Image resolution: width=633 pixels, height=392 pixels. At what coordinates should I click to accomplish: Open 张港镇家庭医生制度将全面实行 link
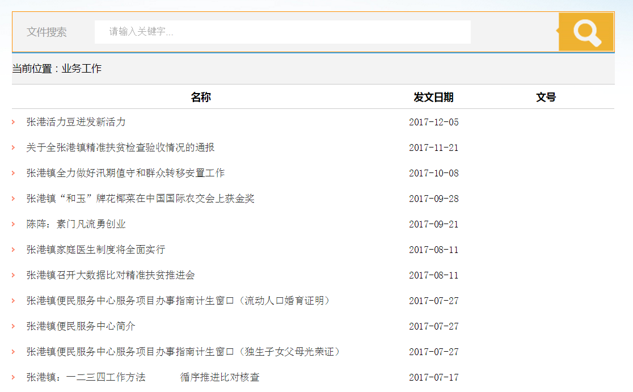click(x=95, y=250)
